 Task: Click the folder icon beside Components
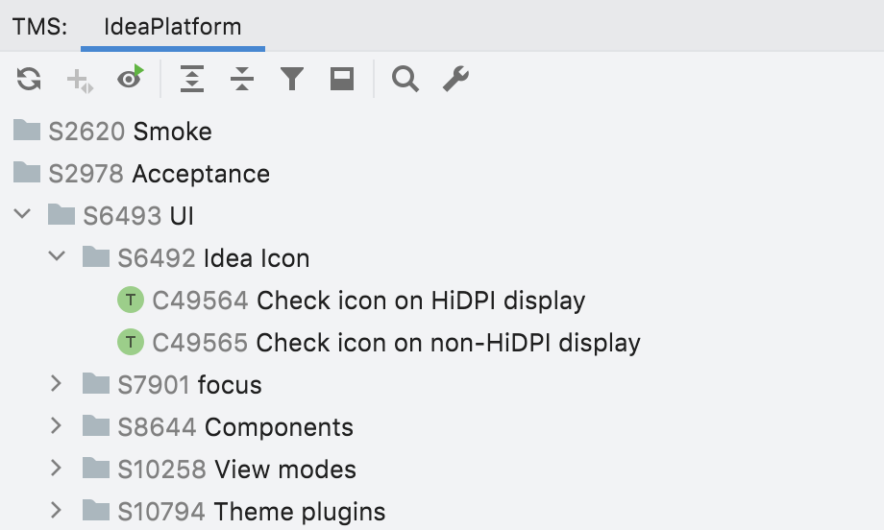pyautogui.click(x=96, y=425)
